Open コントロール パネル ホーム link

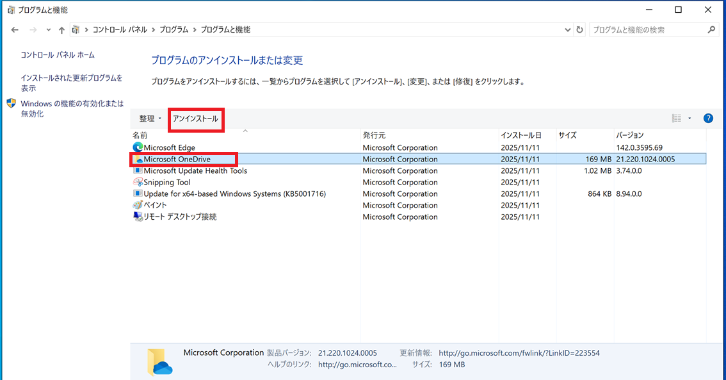58,55
